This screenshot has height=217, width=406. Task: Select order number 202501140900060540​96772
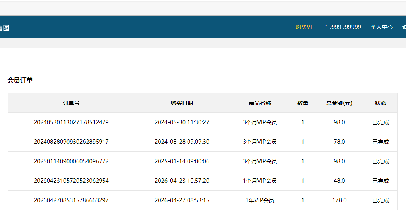click(71, 161)
